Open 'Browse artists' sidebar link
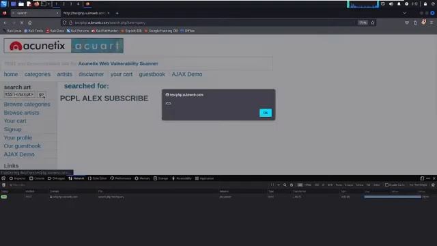 [x=21, y=113]
